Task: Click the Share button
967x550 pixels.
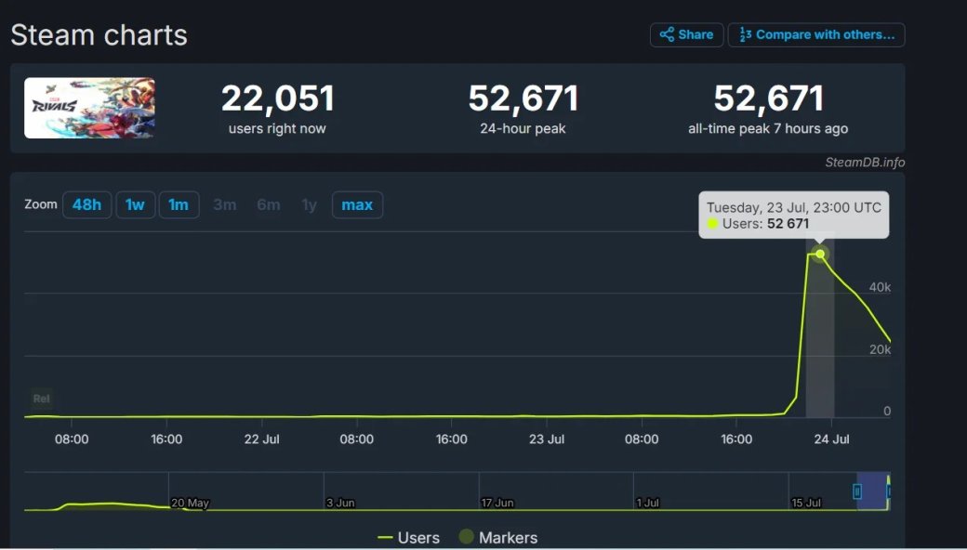Action: click(686, 35)
